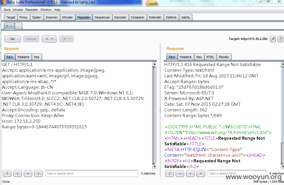Screen dimensions: 284x185
Task: Select Repeater request tab 1
Action: click(7, 26)
